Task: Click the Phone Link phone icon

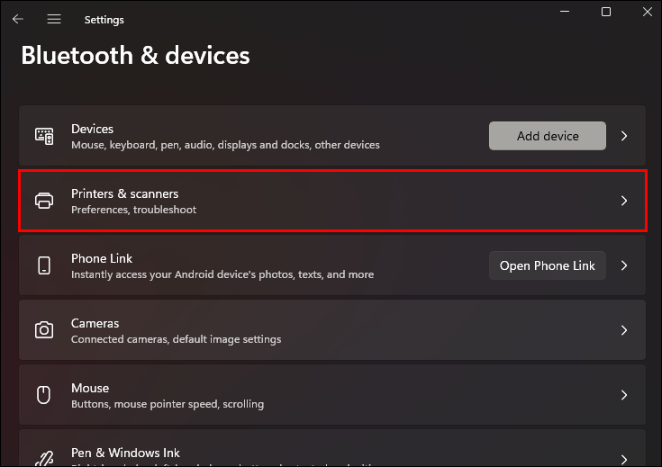Action: (44, 265)
